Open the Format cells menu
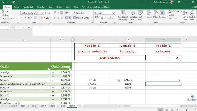 point(162,15)
